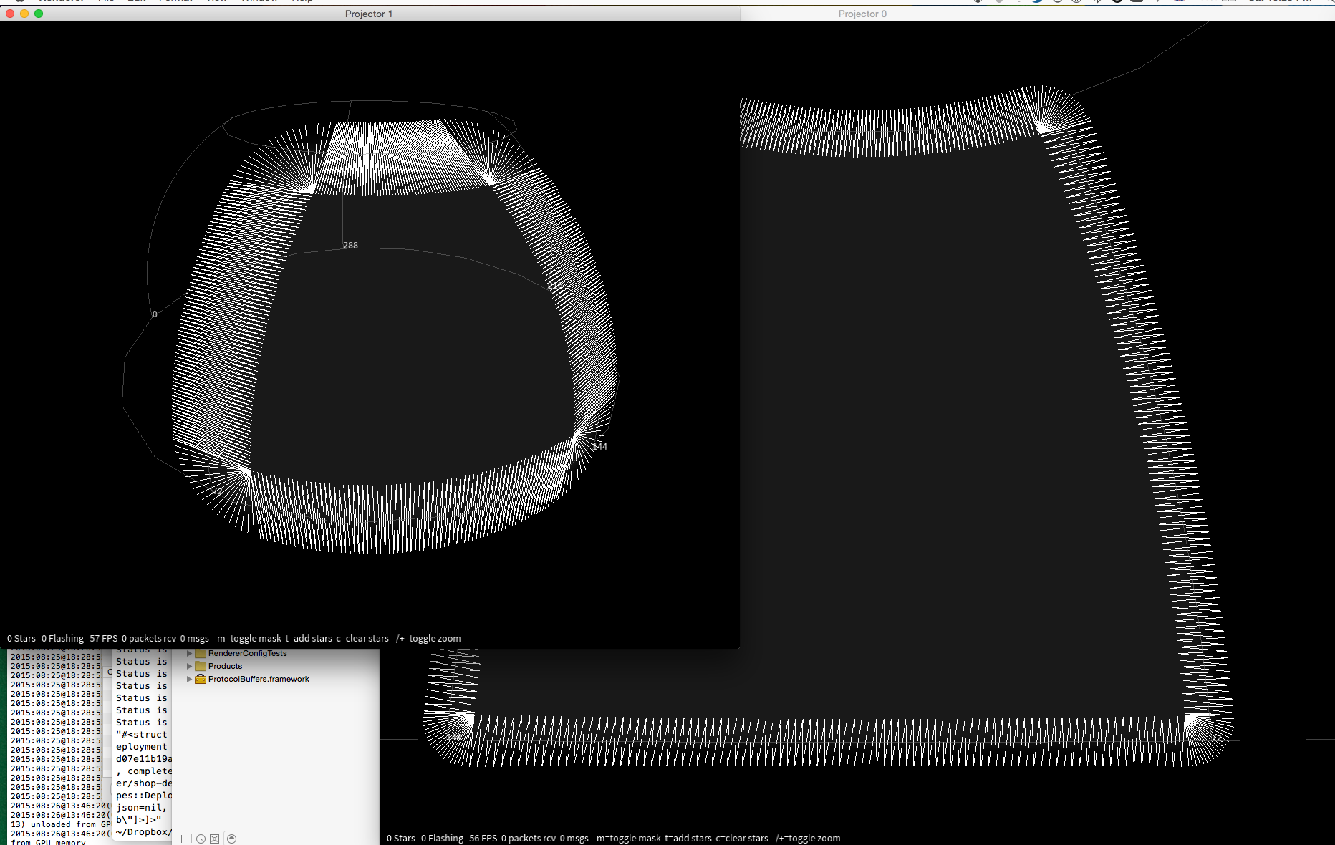Screen dimensions: 1335x845
Task: Expand the RendererConfigTests disclosure triangle
Action: [189, 653]
